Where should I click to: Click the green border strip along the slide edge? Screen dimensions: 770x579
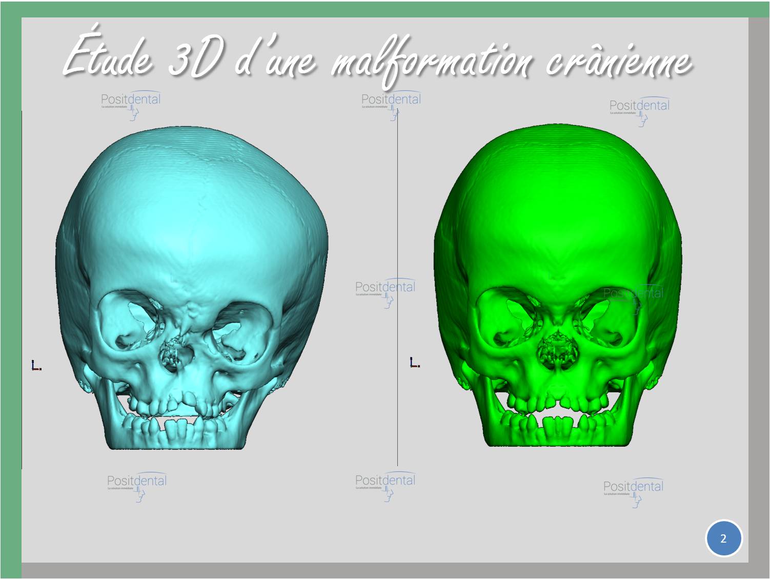point(10,308)
